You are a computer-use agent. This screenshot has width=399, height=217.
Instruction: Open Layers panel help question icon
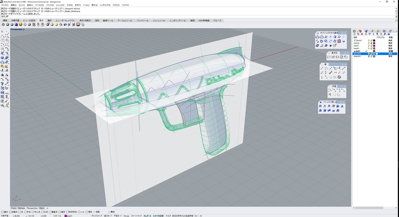tap(389, 34)
